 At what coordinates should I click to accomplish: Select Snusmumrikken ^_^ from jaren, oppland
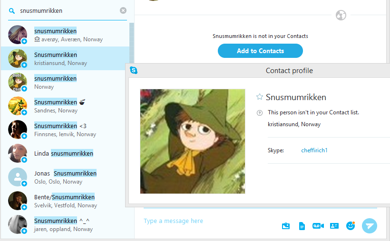pos(65,224)
